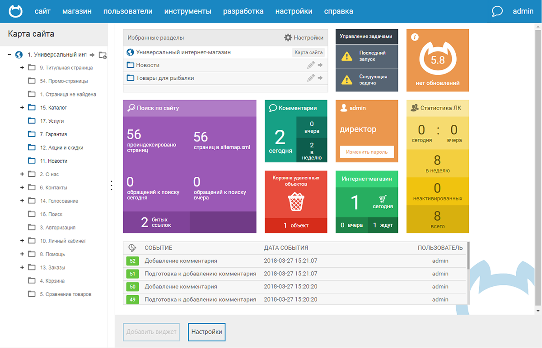This screenshot has height=348, width=542.
Task: Click the info icon on the updates widget
Action: pyautogui.click(x=415, y=37)
